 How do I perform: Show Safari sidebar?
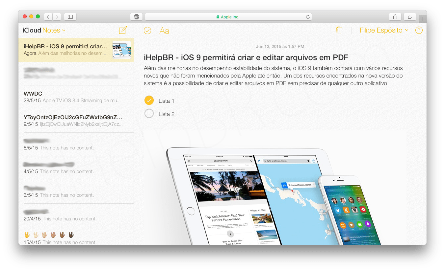point(70,17)
